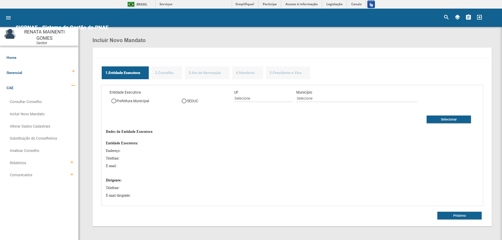Switch to the 2.Conselho tab
The image size is (502, 240).
pyautogui.click(x=164, y=73)
